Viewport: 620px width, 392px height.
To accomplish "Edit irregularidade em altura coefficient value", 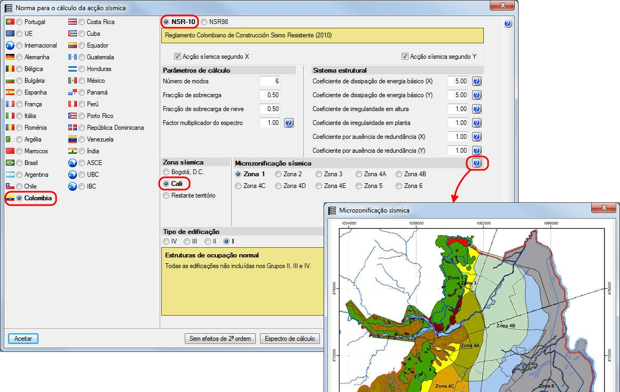I will click(458, 109).
